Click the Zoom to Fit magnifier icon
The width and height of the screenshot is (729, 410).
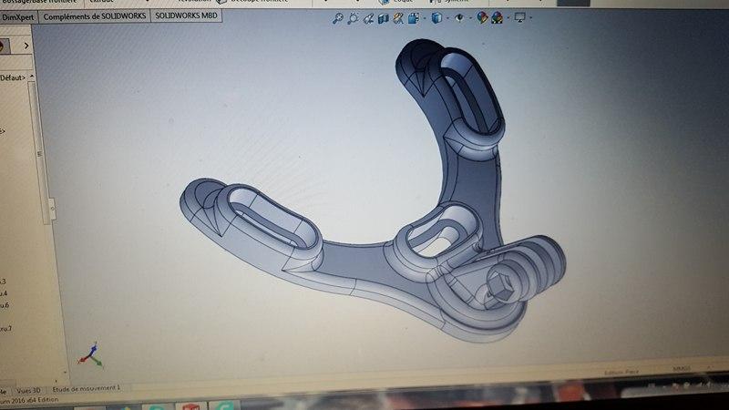(x=337, y=18)
